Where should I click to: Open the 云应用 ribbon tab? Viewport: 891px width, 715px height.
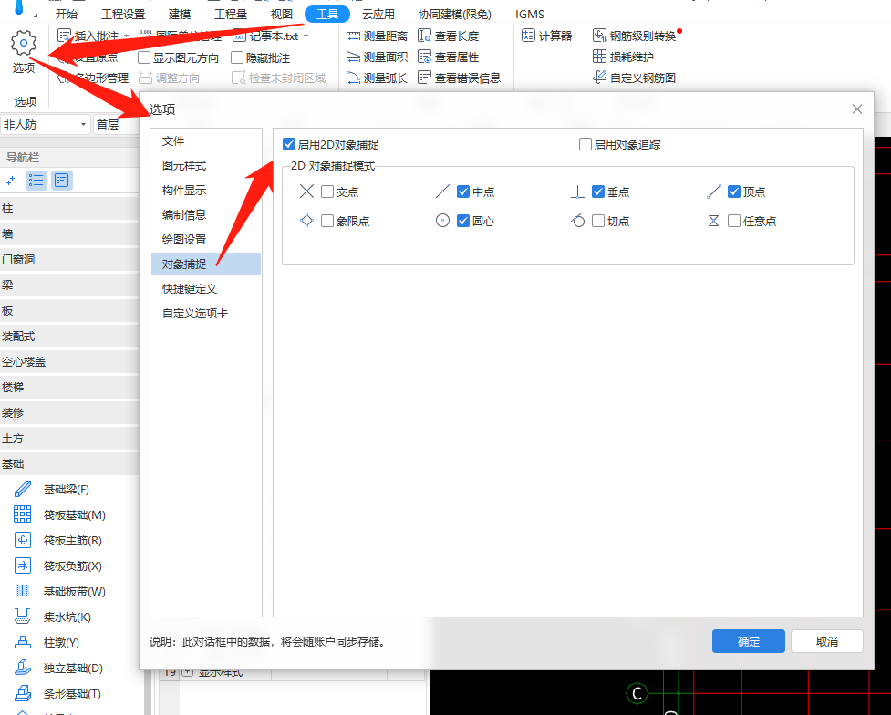pos(378,15)
